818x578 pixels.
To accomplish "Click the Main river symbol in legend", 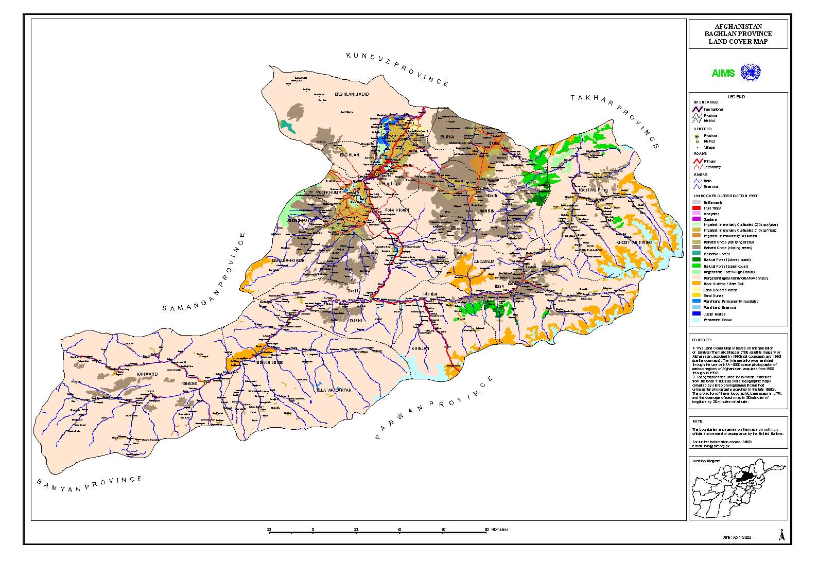I will 698,181.
